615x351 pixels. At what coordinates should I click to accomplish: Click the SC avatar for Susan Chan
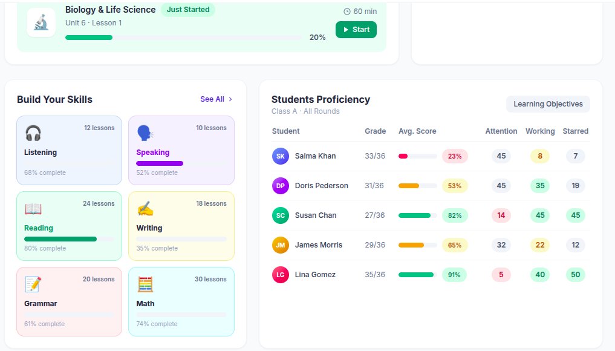(281, 215)
